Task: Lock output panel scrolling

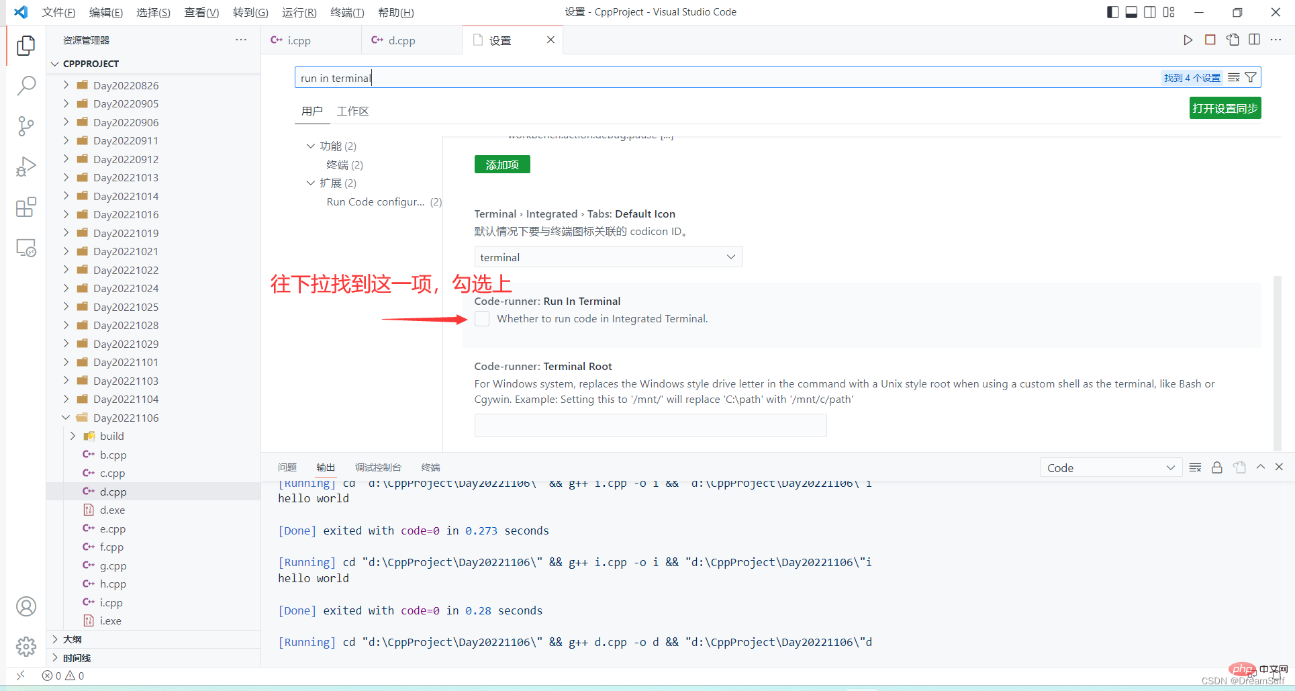Action: click(1216, 468)
